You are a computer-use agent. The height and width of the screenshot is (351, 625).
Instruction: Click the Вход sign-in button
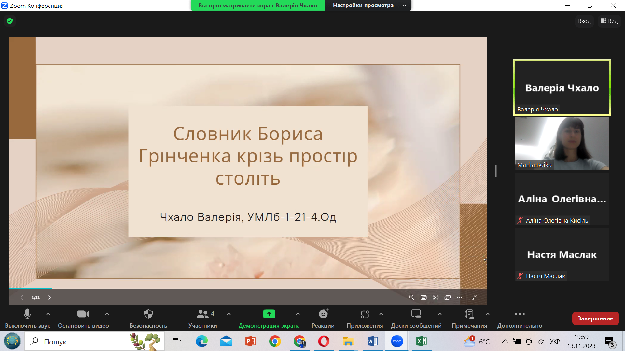tap(584, 21)
